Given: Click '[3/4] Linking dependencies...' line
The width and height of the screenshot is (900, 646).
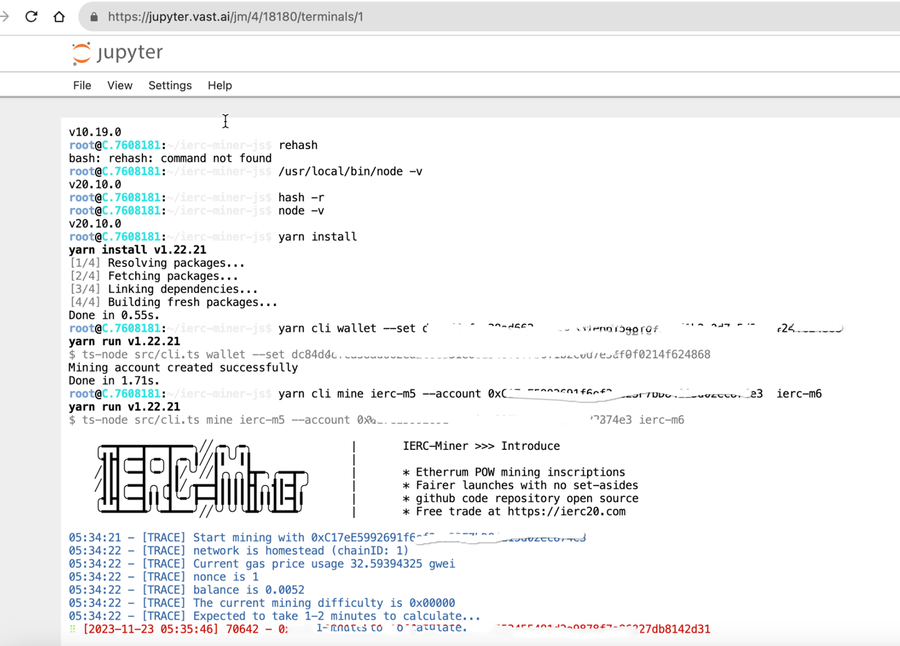Looking at the screenshot, I should pyautogui.click(x=163, y=289).
